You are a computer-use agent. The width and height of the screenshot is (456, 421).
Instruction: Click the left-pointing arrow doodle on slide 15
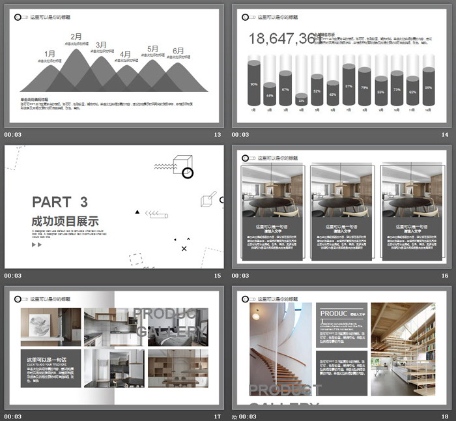[157, 214]
